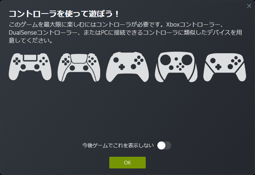Screen dimensions: 255x175
Task: Select the Steam Controller icon with trackpads
Action: point(176,67)
